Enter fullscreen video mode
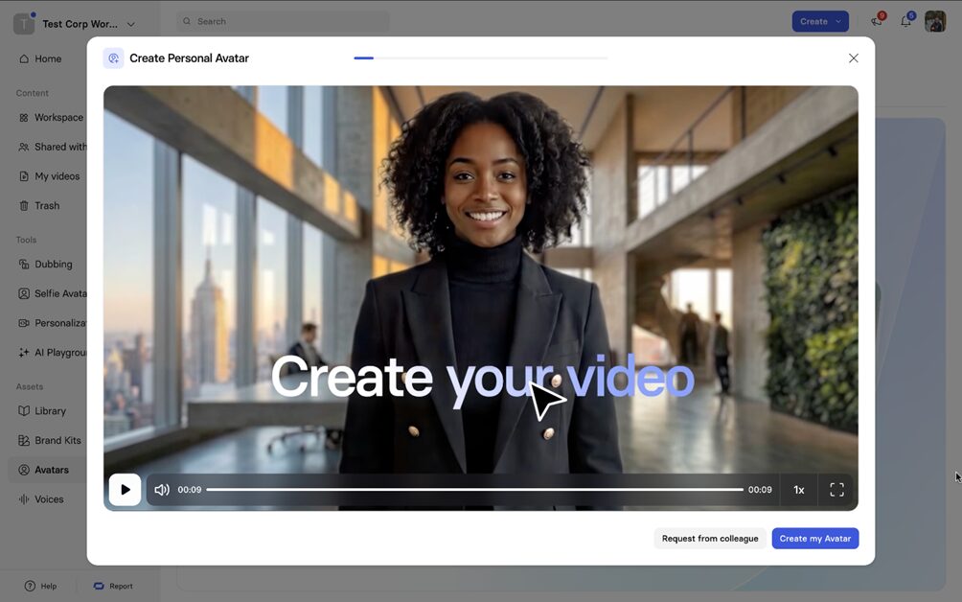The width and height of the screenshot is (962, 602). point(836,490)
